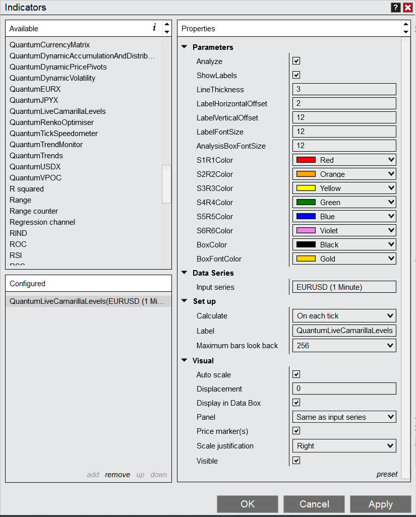Collapse the Data Series section
Image resolution: width=416 pixels, height=517 pixels.
[x=185, y=273]
